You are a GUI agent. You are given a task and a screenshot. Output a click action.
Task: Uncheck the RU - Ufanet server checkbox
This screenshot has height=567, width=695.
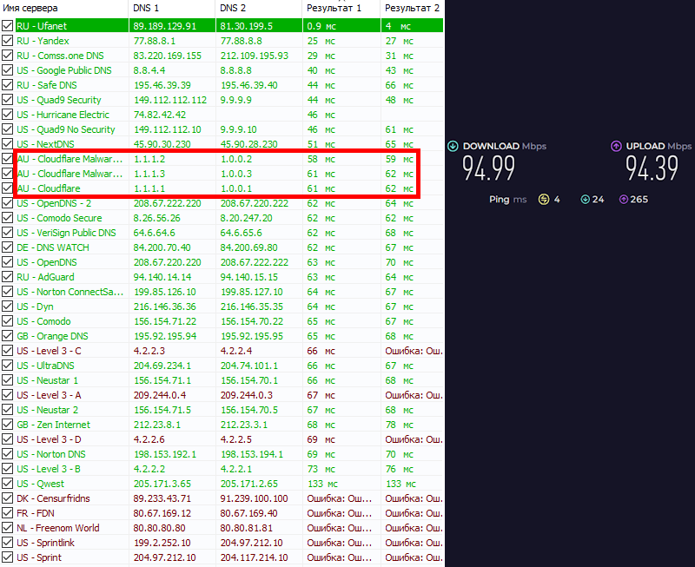(x=8, y=26)
